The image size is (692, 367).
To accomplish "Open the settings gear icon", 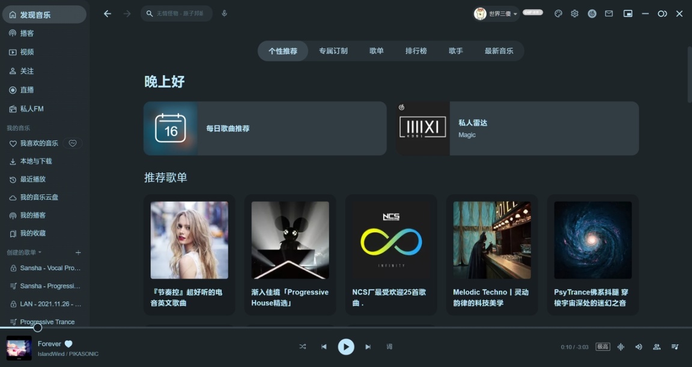I will coord(574,14).
